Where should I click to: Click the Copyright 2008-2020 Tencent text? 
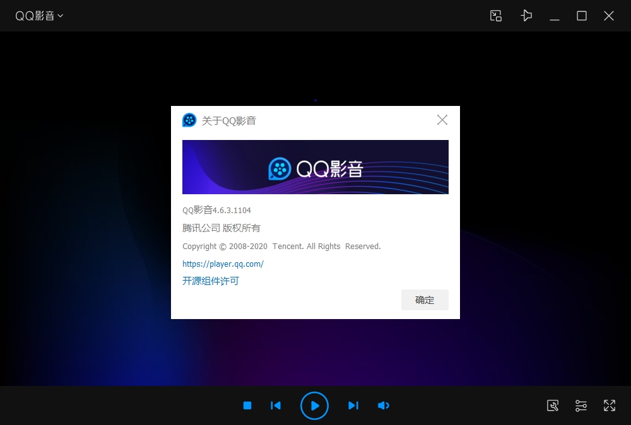click(x=281, y=246)
